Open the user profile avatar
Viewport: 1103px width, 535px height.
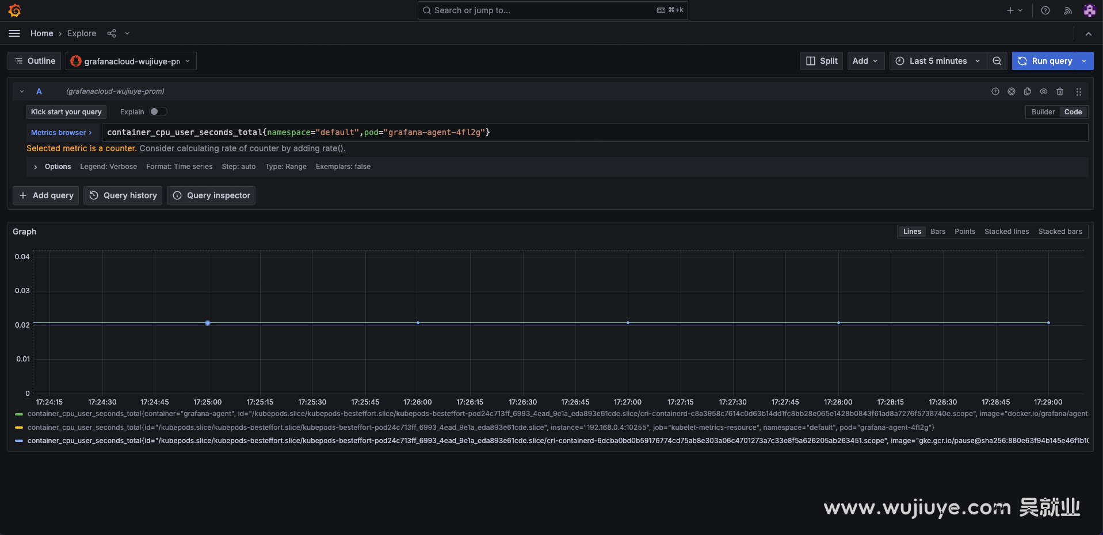pyautogui.click(x=1089, y=10)
